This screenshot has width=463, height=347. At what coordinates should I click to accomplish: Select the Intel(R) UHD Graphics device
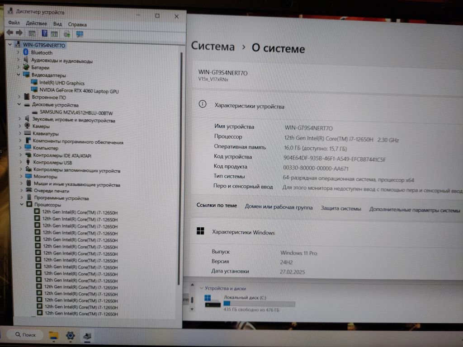tap(61, 83)
